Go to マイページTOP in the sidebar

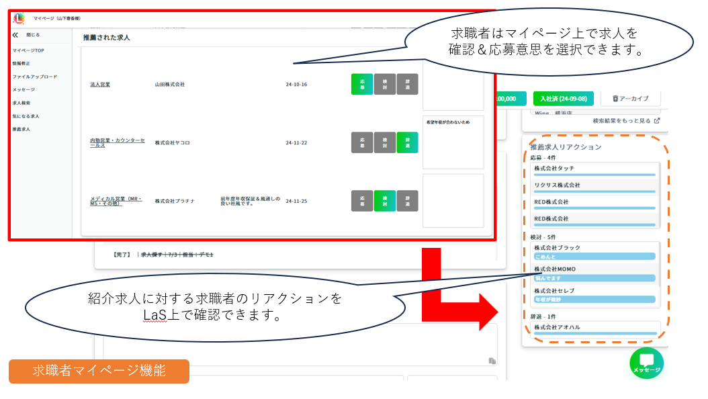(28, 50)
